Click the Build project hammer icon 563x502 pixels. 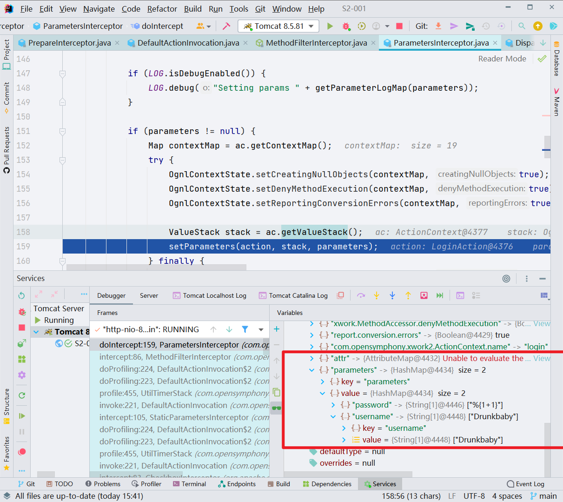click(226, 26)
